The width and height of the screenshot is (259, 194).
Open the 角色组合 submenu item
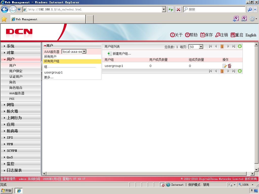click(21, 88)
